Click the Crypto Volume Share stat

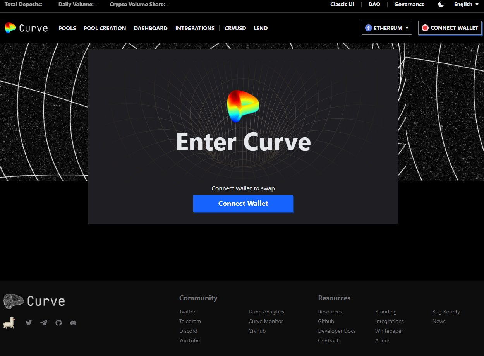pos(139,5)
